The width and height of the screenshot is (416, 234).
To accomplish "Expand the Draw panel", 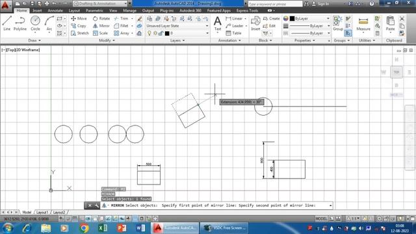I will point(34,40).
